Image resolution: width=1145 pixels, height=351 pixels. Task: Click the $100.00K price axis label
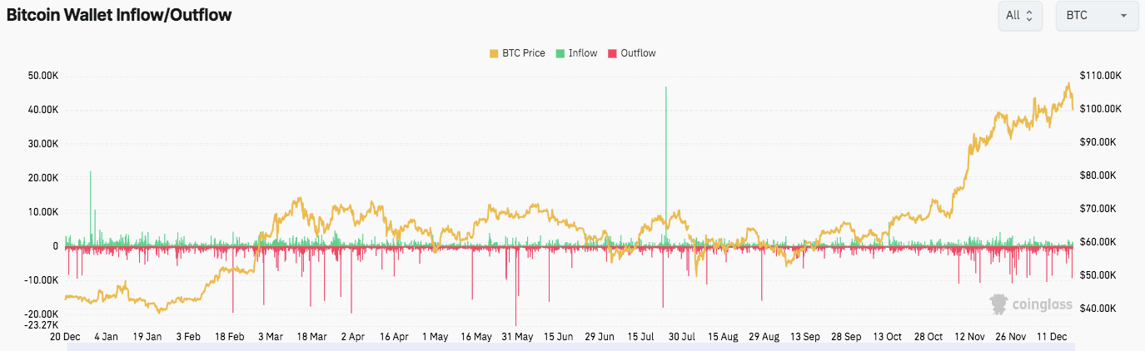point(1100,109)
